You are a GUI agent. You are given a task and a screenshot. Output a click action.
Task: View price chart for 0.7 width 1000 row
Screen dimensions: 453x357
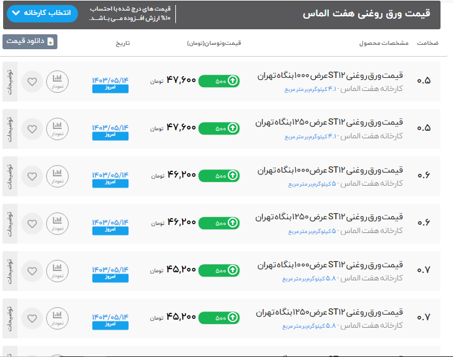pyautogui.click(x=58, y=270)
